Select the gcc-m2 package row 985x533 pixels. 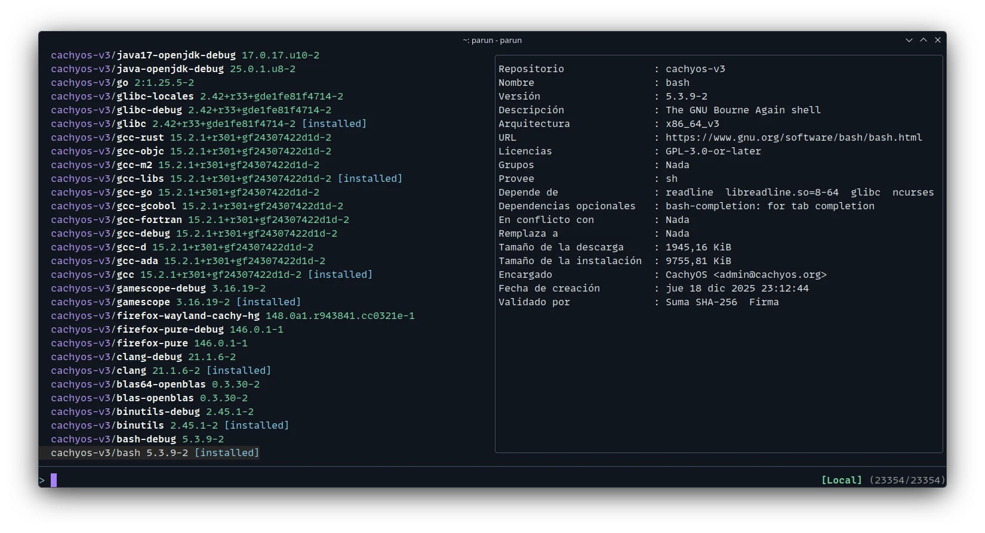click(x=185, y=165)
